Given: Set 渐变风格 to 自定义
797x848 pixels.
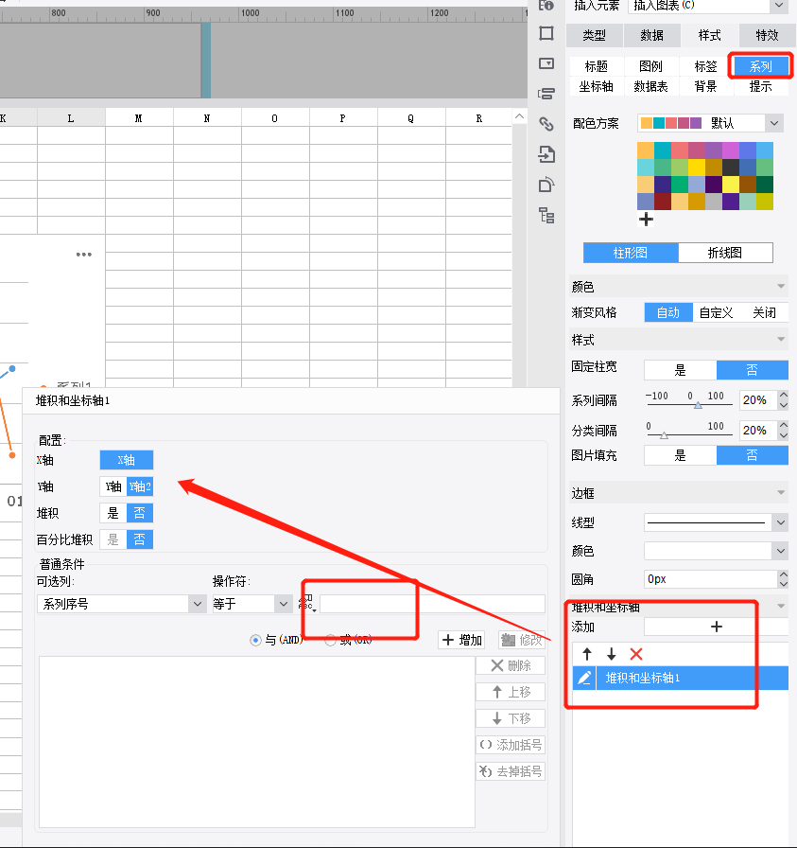Looking at the screenshot, I should pyautogui.click(x=716, y=312).
